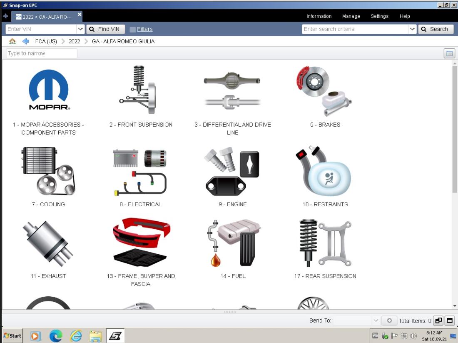Open the Information menu
This screenshot has width=458, height=343.
point(319,16)
